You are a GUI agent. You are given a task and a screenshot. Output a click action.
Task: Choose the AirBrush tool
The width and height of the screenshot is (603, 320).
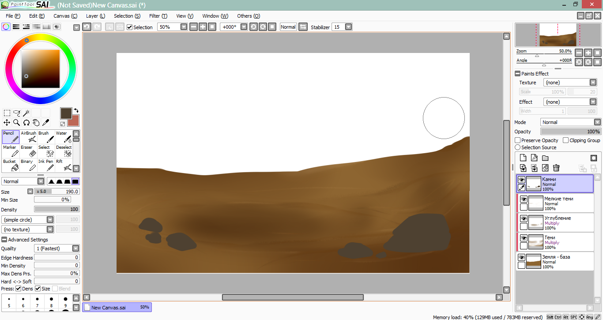point(29,137)
